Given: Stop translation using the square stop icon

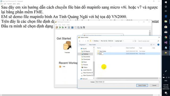Looking at the screenshot, I should pyautogui.click(x=66, y=27).
